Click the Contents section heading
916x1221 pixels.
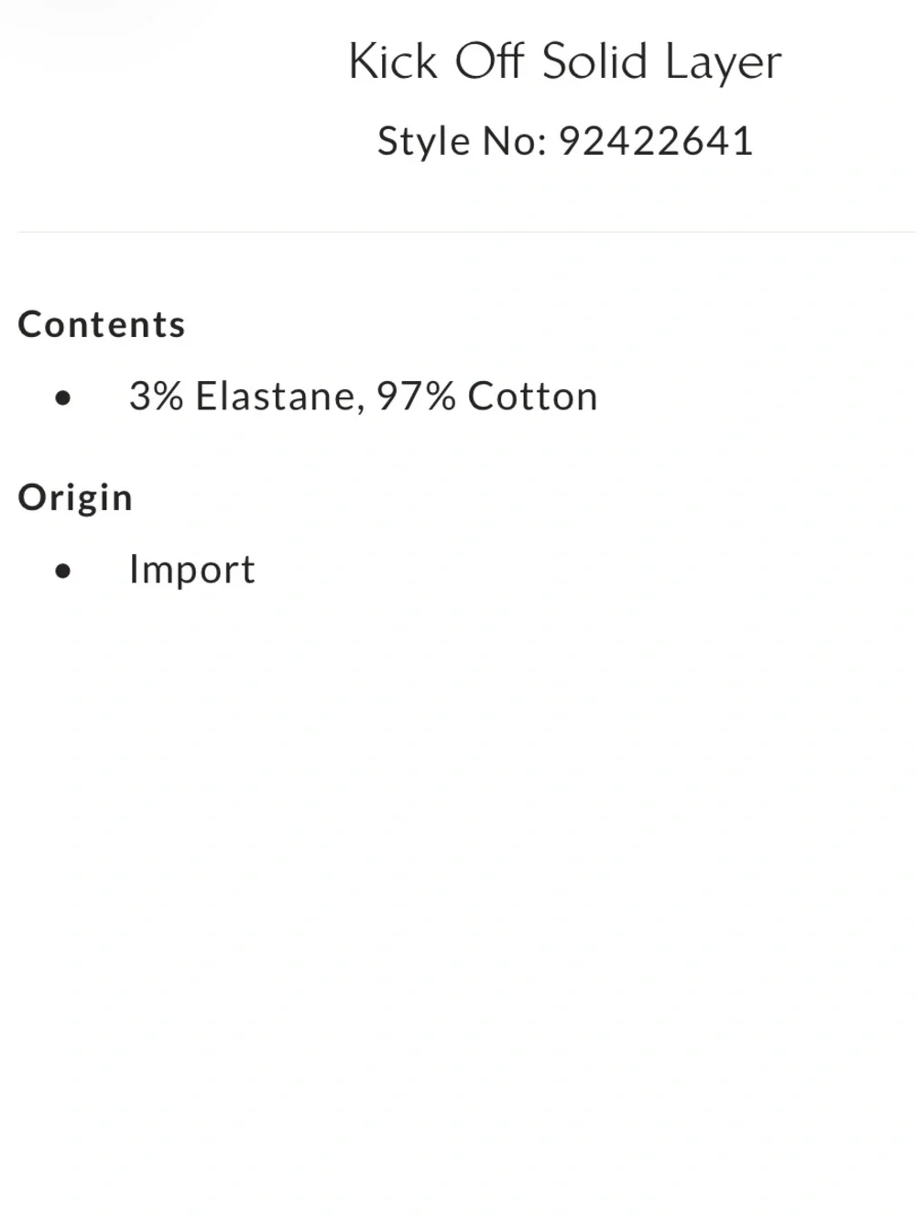click(x=102, y=324)
